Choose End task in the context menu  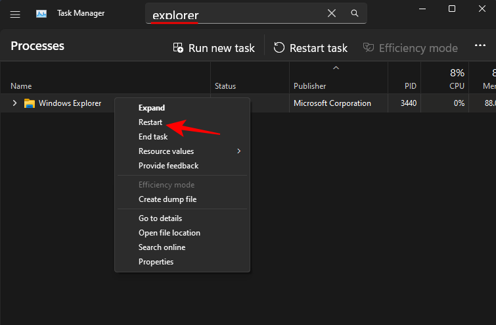153,137
